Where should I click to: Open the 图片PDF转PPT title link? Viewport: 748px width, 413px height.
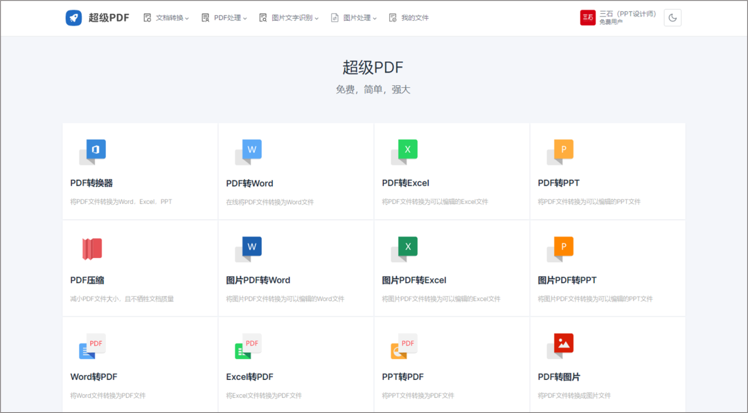coord(567,280)
